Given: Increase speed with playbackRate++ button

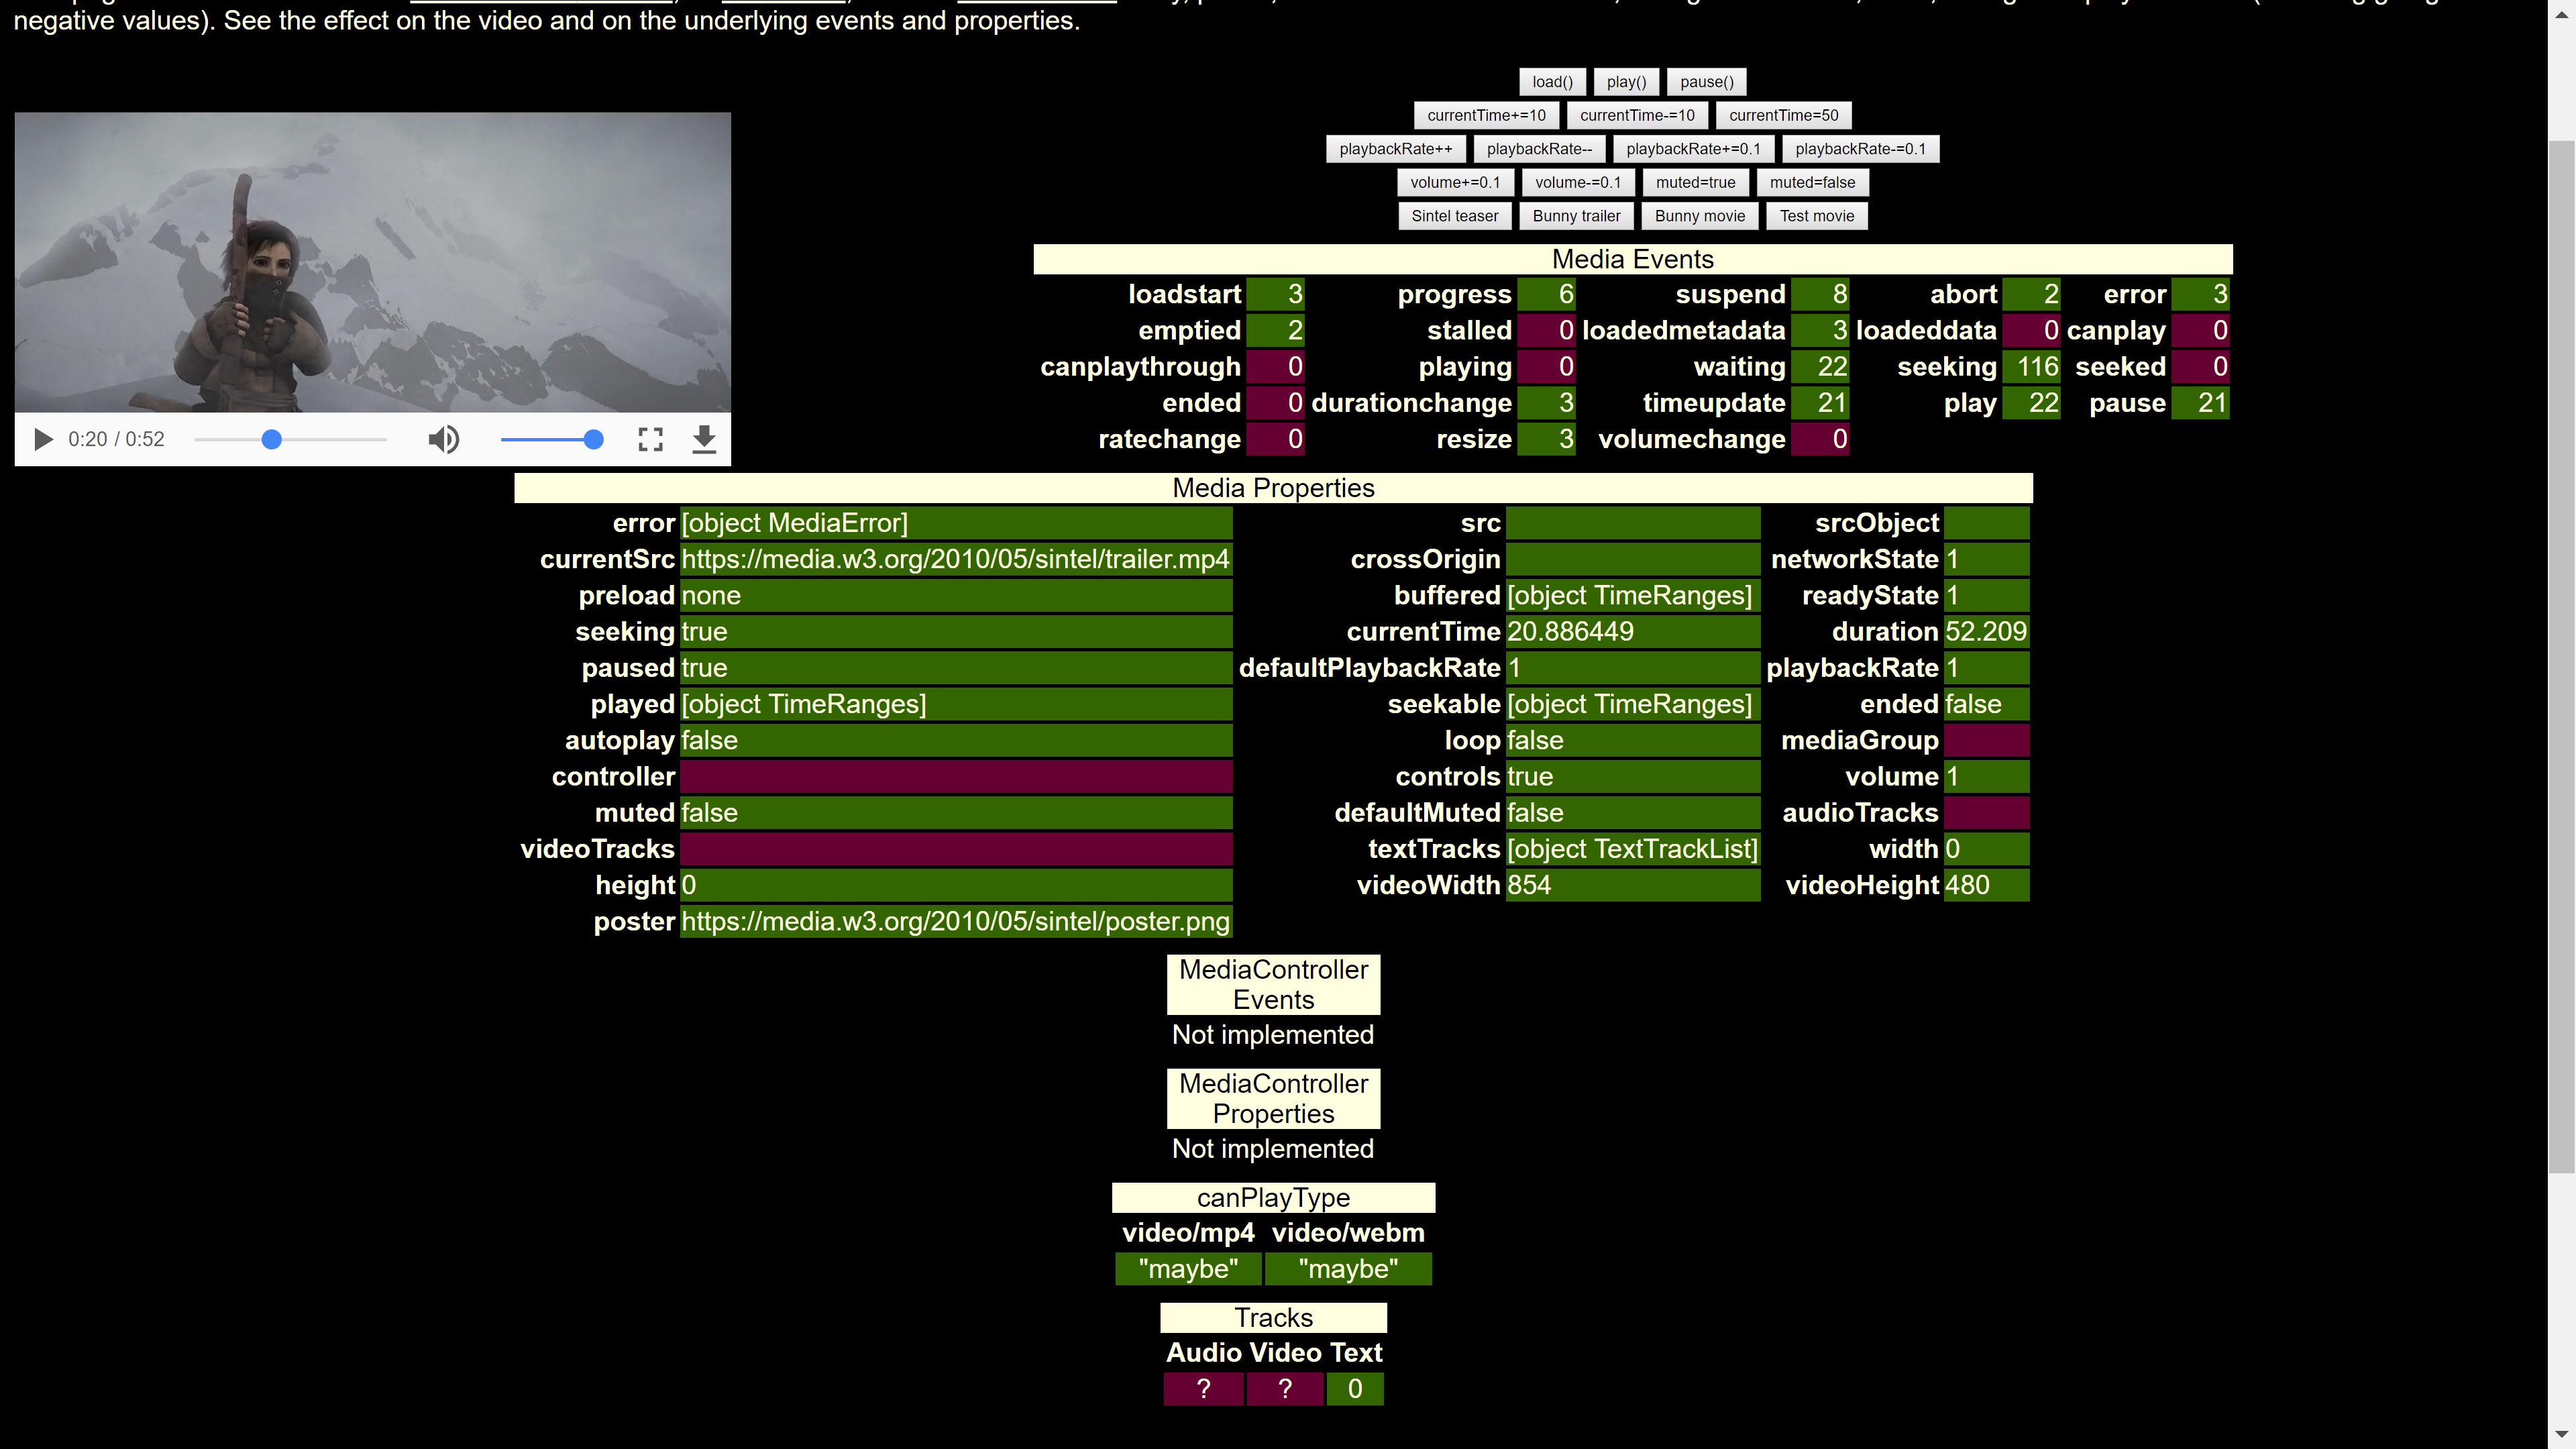Looking at the screenshot, I should coord(1395,149).
